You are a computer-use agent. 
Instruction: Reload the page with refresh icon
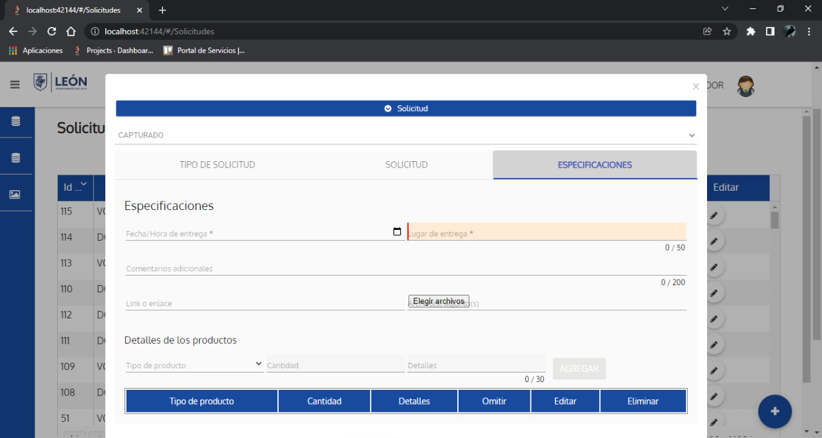click(52, 31)
